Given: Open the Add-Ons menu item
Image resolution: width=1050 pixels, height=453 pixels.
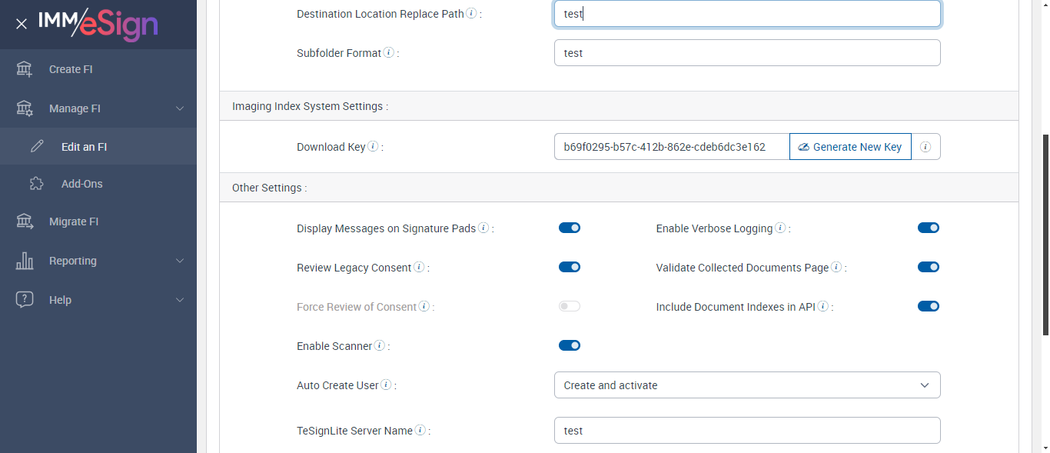Looking at the screenshot, I should coord(82,184).
